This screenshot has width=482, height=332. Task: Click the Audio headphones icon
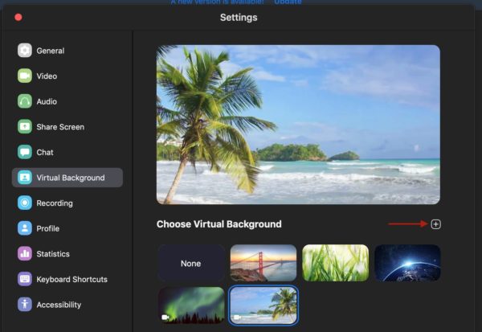coord(25,101)
